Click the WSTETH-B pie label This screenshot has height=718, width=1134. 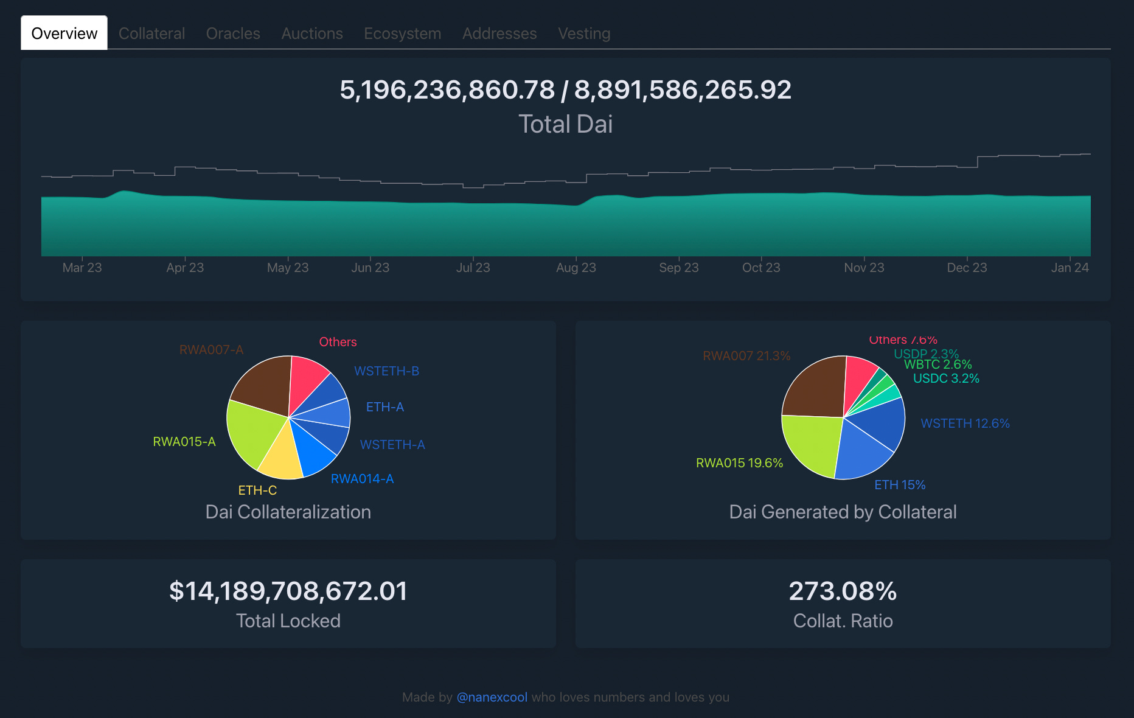click(x=386, y=371)
